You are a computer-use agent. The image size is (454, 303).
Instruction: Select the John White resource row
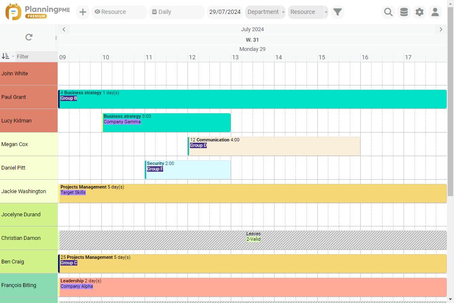[x=29, y=74]
